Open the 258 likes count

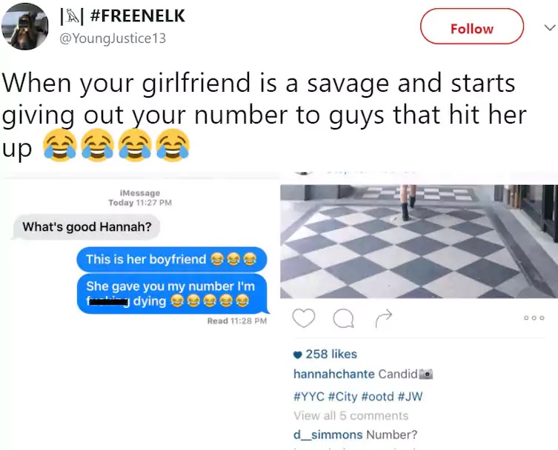[x=331, y=354]
